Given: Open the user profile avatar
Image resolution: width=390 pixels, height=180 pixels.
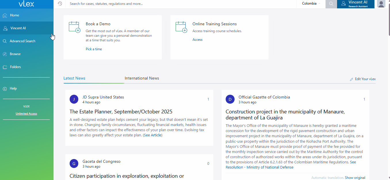Looking at the screenshot, I should click(x=381, y=4).
